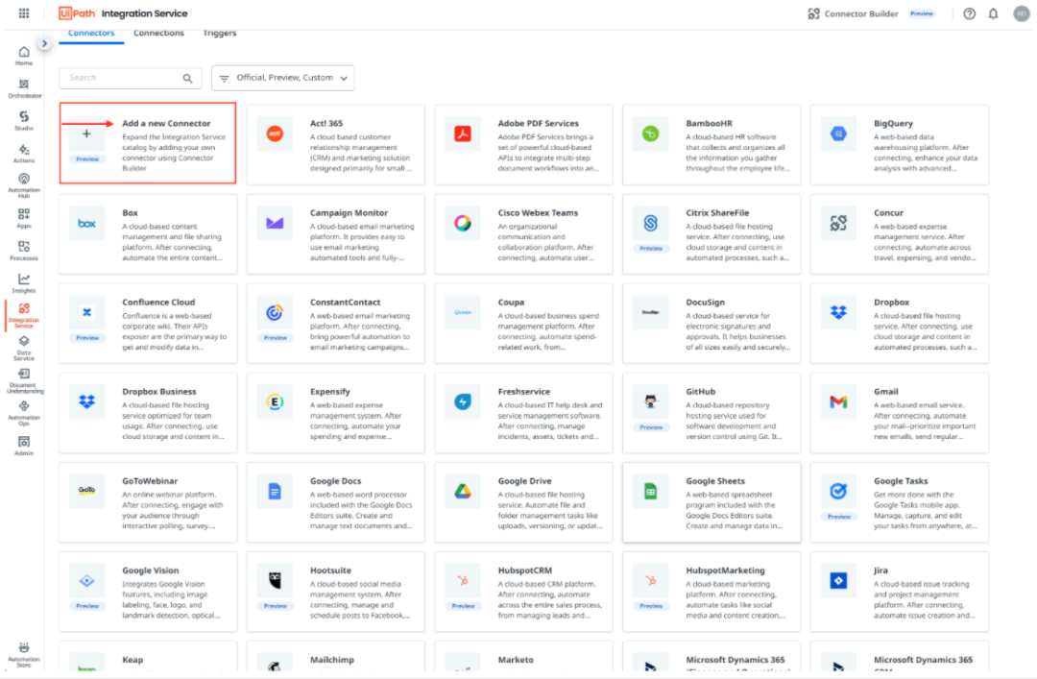1037x679 pixels.
Task: Open Document Understanding in the sidebar
Action: click(x=24, y=380)
